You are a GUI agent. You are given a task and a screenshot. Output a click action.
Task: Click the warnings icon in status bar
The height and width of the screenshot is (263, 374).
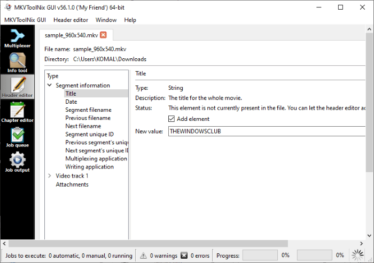[143, 256]
